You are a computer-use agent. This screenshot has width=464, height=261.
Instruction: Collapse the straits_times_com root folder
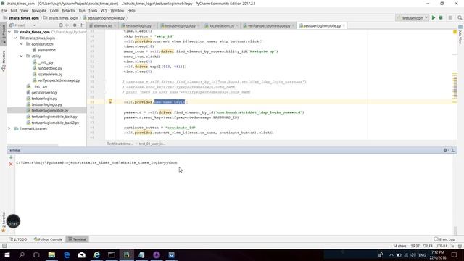[9, 32]
